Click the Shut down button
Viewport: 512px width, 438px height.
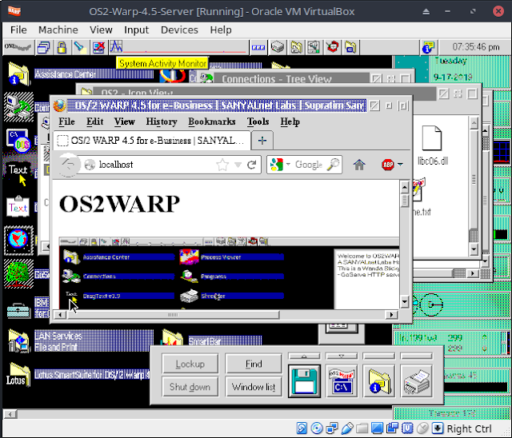point(190,387)
